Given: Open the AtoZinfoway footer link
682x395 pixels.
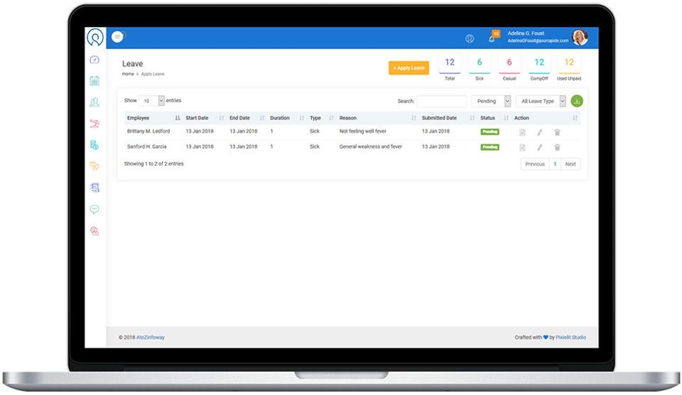Looking at the screenshot, I should click(x=151, y=337).
